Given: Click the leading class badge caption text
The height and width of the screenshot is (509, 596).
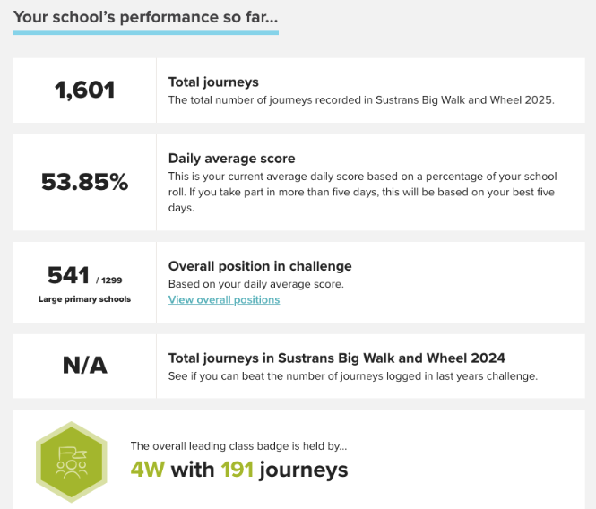Looking at the screenshot, I should [238, 446].
